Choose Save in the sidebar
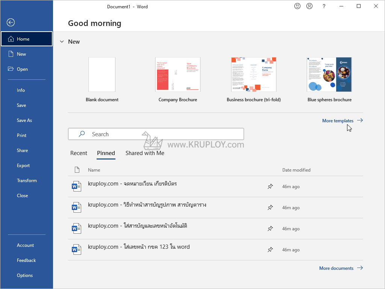 (21, 105)
